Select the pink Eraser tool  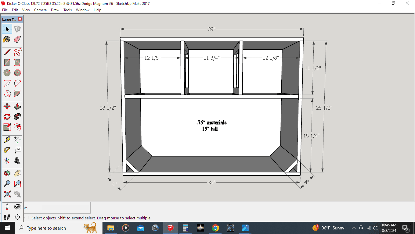(17, 39)
